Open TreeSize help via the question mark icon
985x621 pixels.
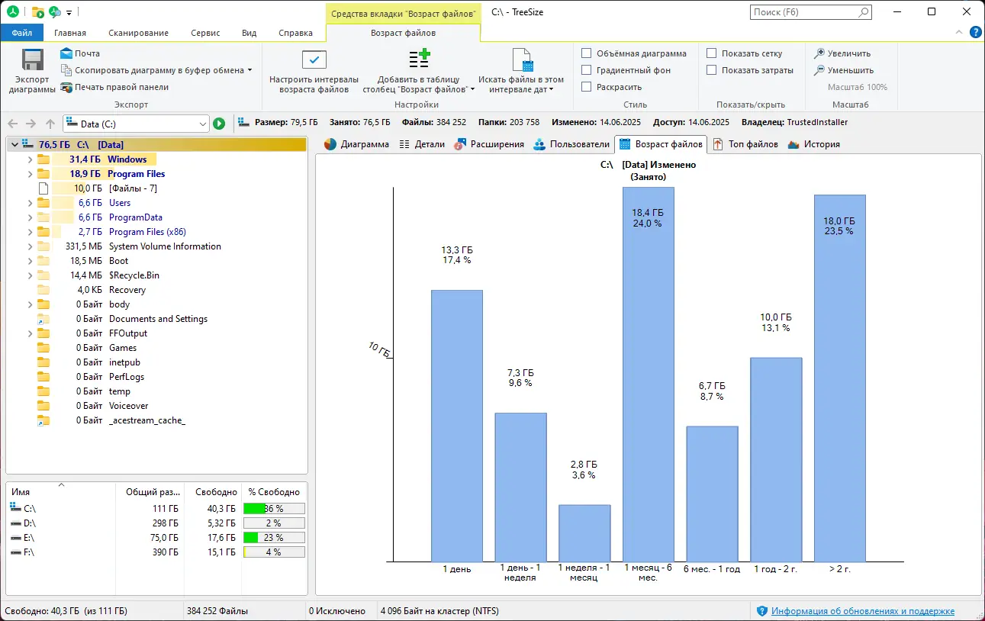tap(974, 32)
